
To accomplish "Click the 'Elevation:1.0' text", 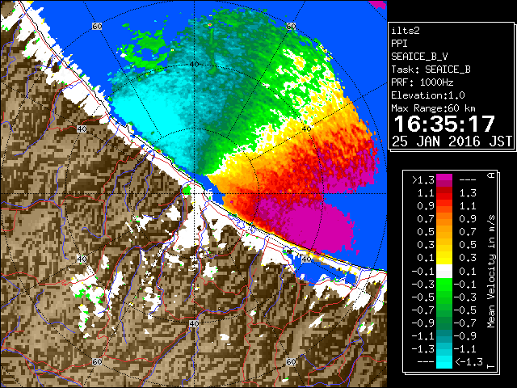I will [428, 95].
